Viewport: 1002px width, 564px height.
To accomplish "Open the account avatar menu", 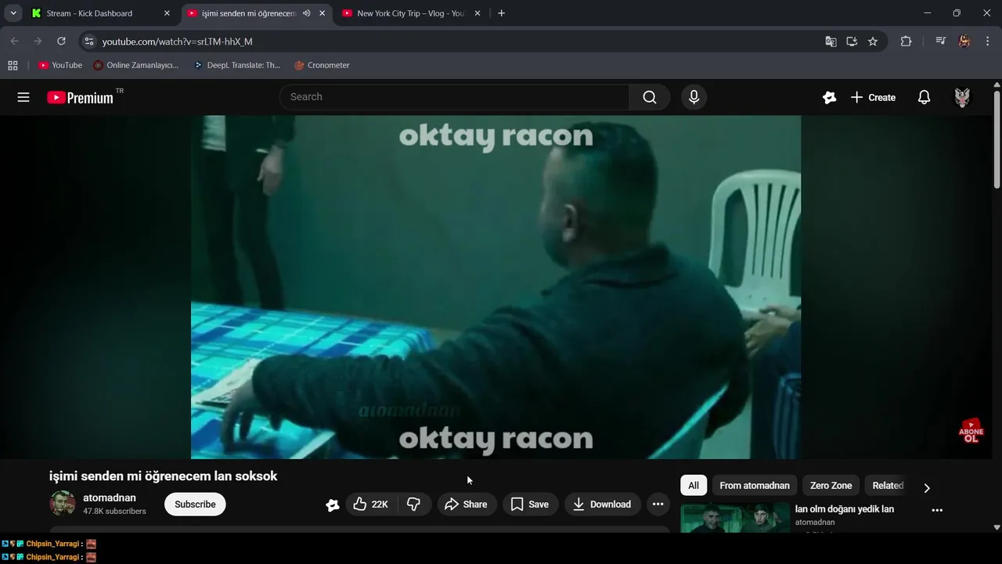I will coord(963,97).
